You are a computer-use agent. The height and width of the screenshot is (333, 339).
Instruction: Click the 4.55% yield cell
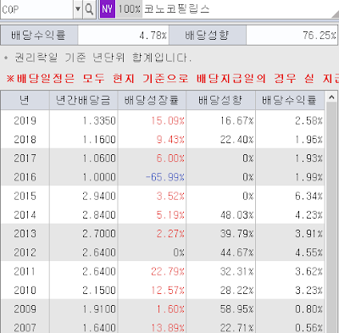pos(290,253)
